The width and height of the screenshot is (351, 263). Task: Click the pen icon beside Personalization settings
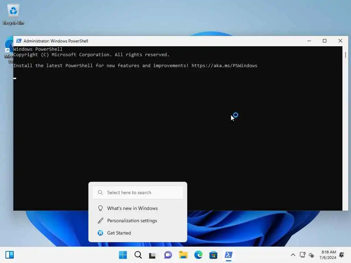point(100,221)
